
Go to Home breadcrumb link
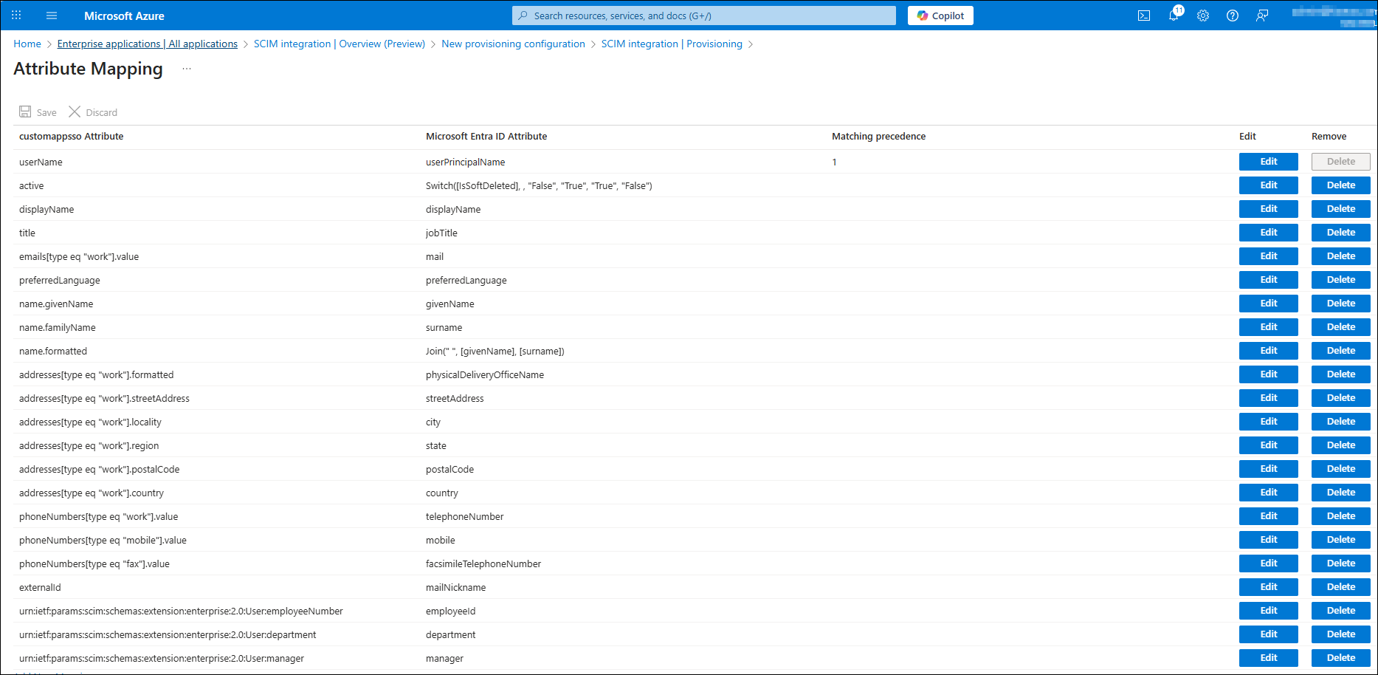[x=27, y=44]
